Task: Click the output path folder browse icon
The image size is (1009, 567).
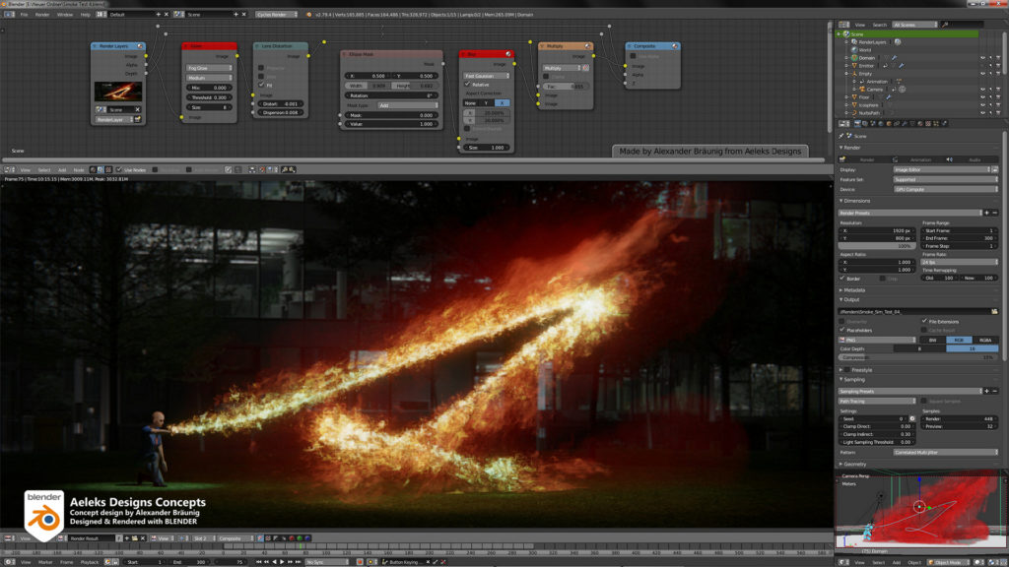Action: point(994,312)
